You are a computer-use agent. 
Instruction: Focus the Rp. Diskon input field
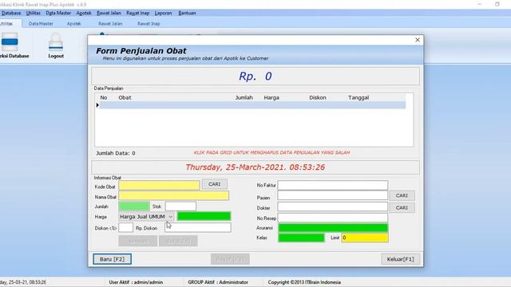(198, 227)
